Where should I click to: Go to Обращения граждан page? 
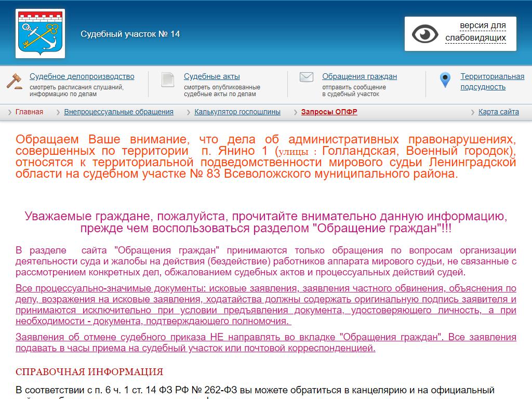(x=360, y=76)
